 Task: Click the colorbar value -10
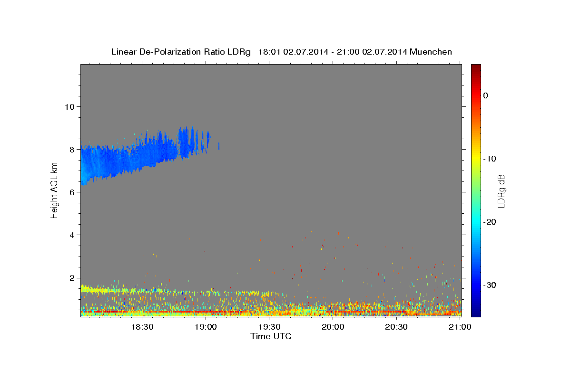click(x=490, y=159)
